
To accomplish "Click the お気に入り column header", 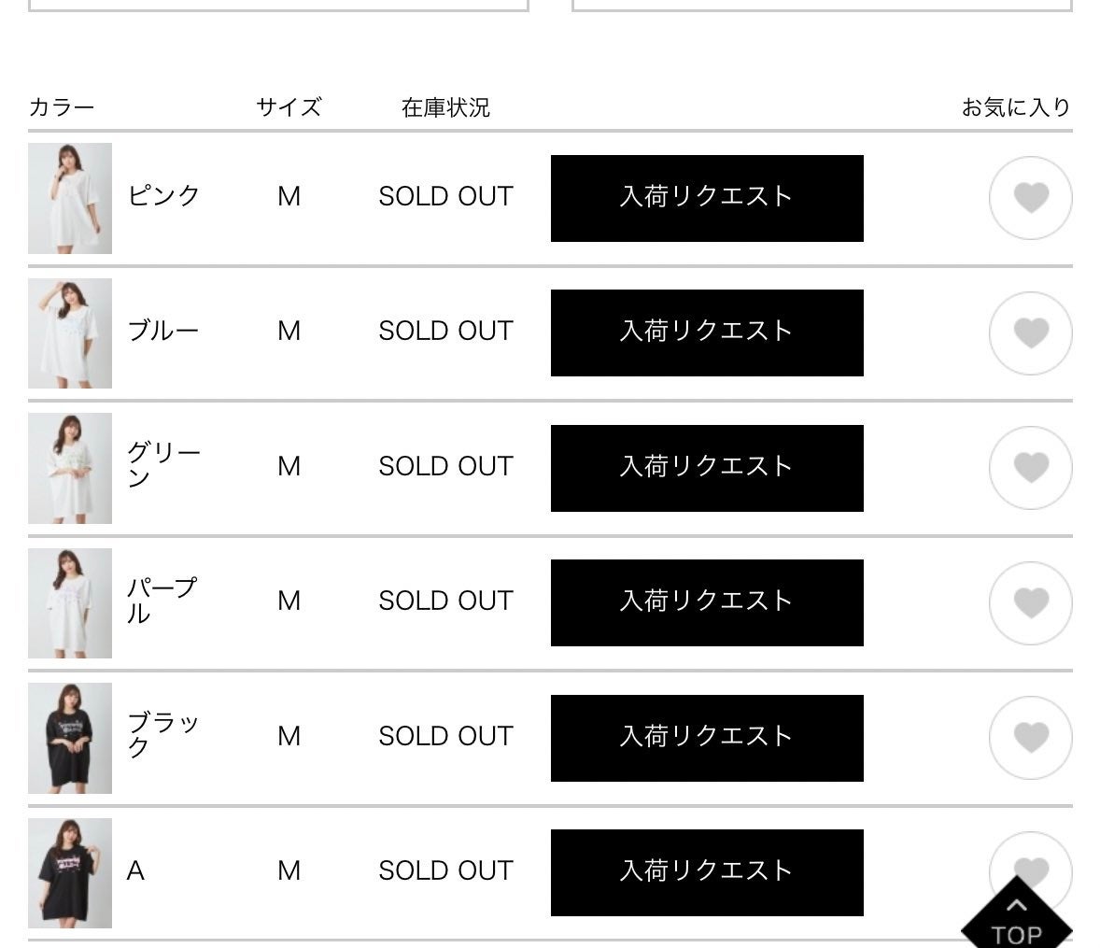I will coord(1016,107).
